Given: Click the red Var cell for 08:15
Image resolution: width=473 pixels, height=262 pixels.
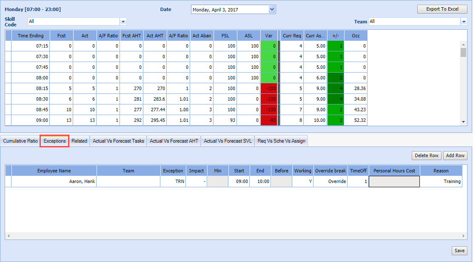Looking at the screenshot, I should tap(269, 88).
